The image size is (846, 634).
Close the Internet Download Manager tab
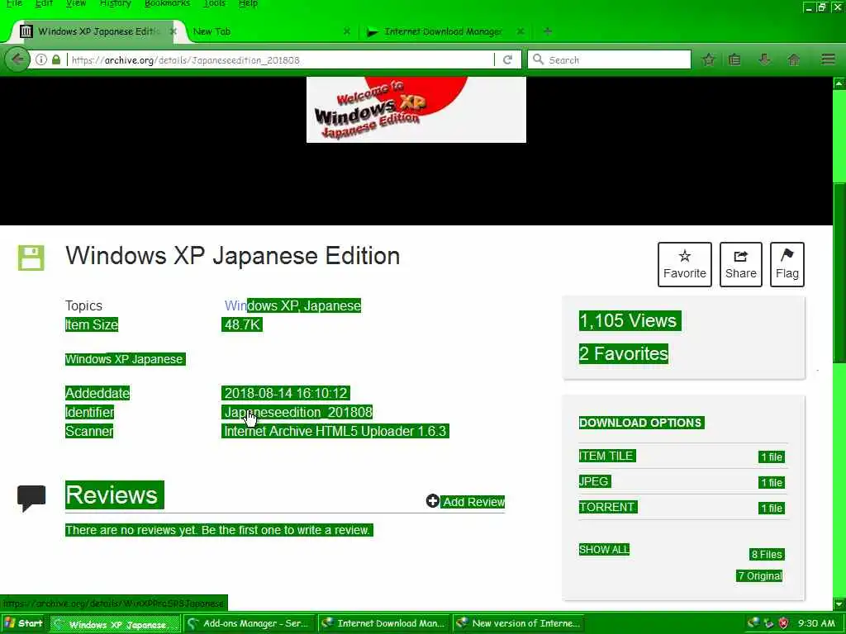[520, 31]
